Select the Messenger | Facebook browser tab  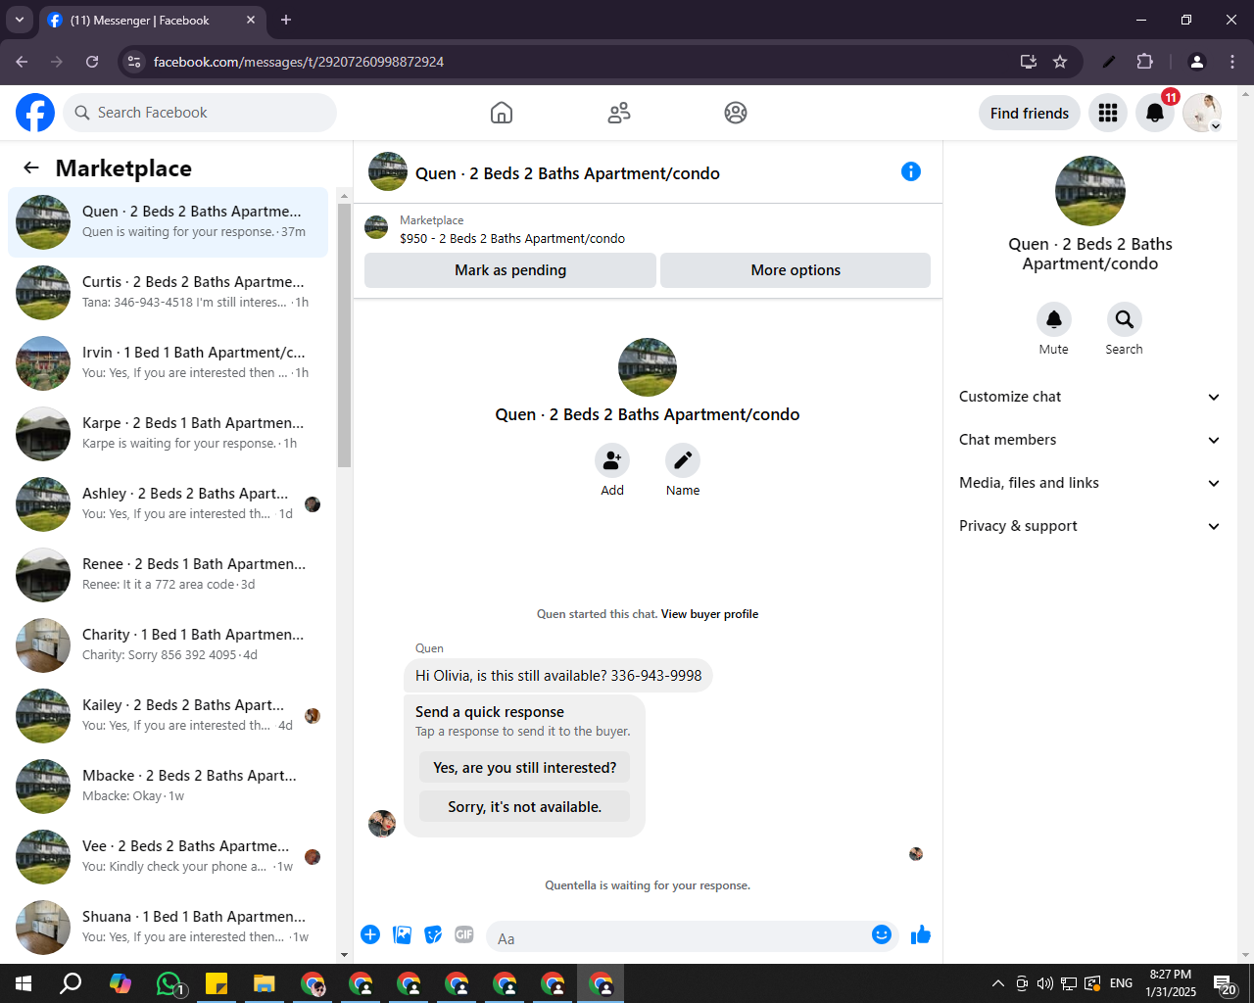152,20
